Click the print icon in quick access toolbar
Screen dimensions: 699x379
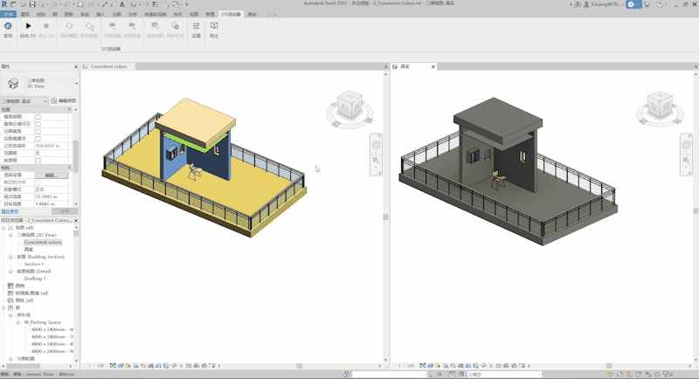click(82, 4)
